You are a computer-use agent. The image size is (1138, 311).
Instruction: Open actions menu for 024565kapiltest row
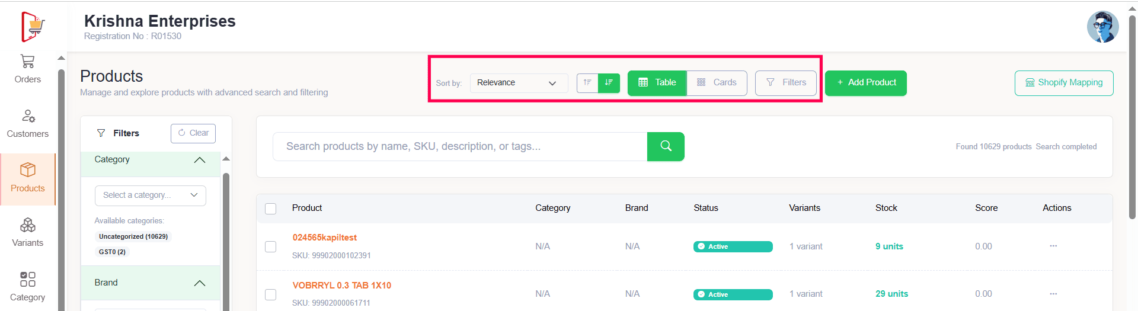tap(1053, 246)
